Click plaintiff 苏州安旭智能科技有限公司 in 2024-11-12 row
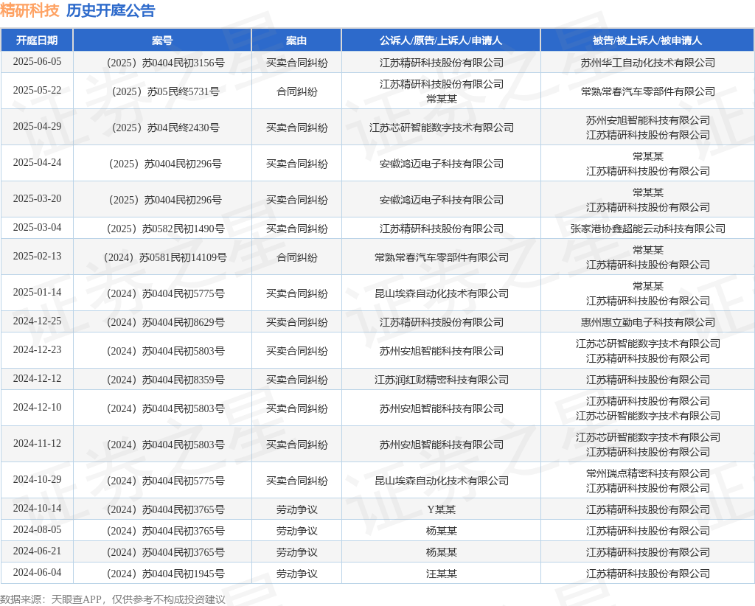Screen dimensions: 755x606 pos(441,445)
